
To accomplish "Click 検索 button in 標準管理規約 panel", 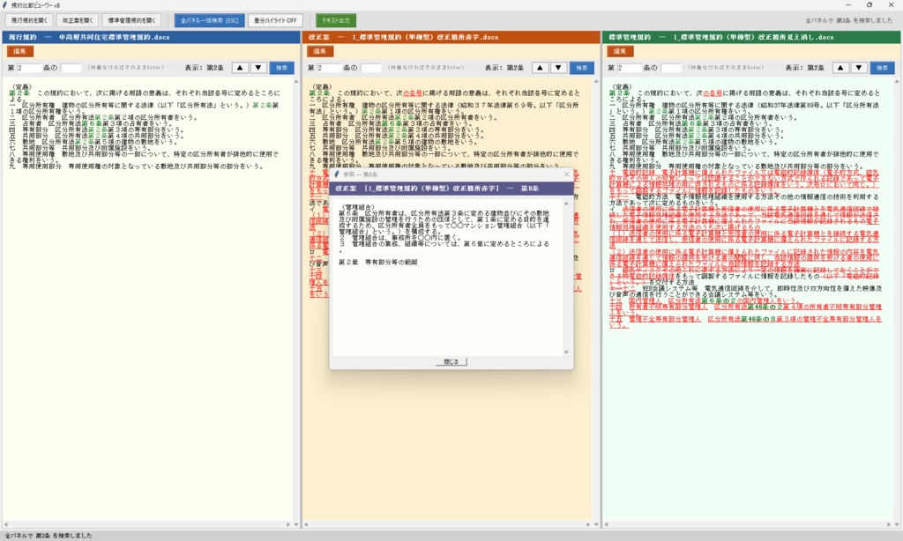I will (x=882, y=68).
